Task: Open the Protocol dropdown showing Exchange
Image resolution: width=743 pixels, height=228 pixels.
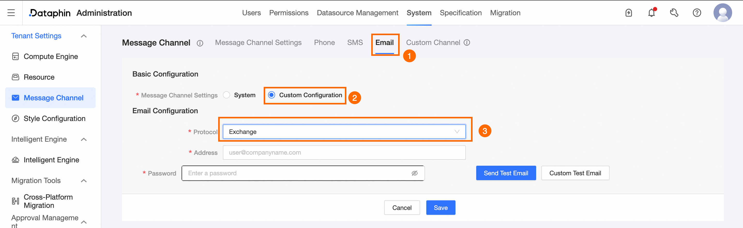Action: click(344, 132)
